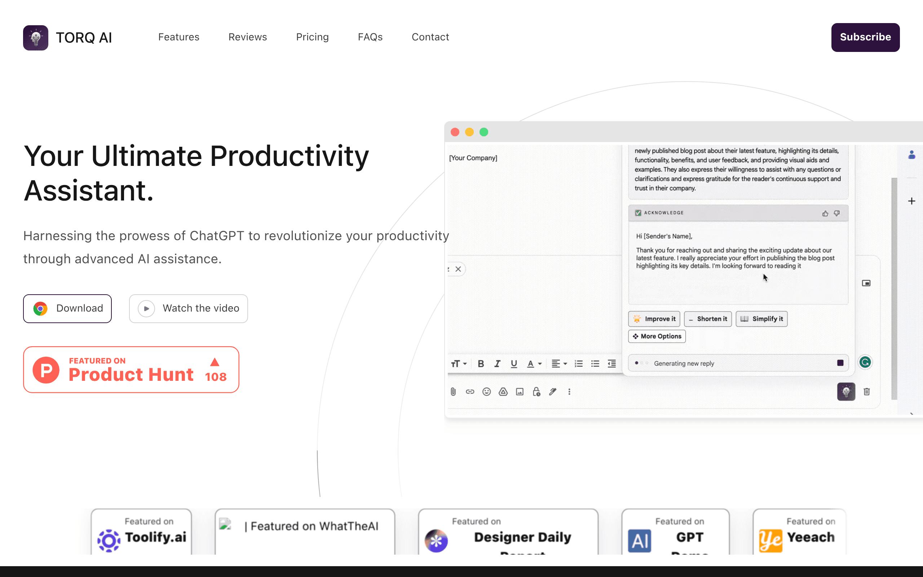Click Watch the video button
This screenshot has width=923, height=577.
[189, 308]
